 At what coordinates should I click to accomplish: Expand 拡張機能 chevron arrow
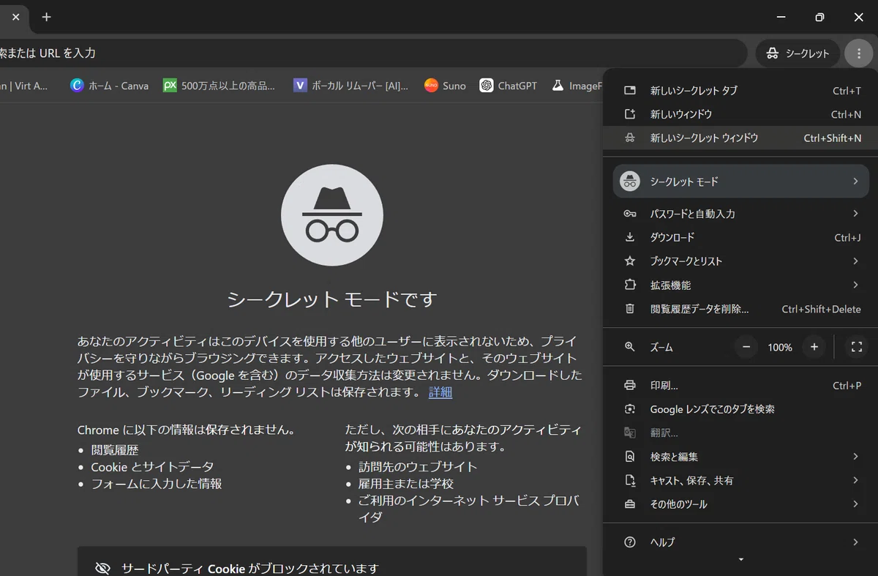(855, 285)
